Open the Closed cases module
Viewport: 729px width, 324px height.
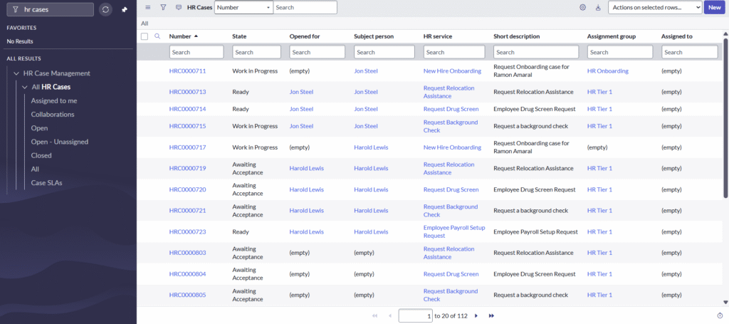(x=41, y=155)
